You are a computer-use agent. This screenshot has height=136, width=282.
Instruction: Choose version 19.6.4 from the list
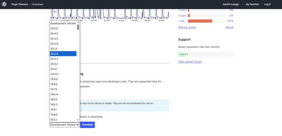click(x=54, y=94)
